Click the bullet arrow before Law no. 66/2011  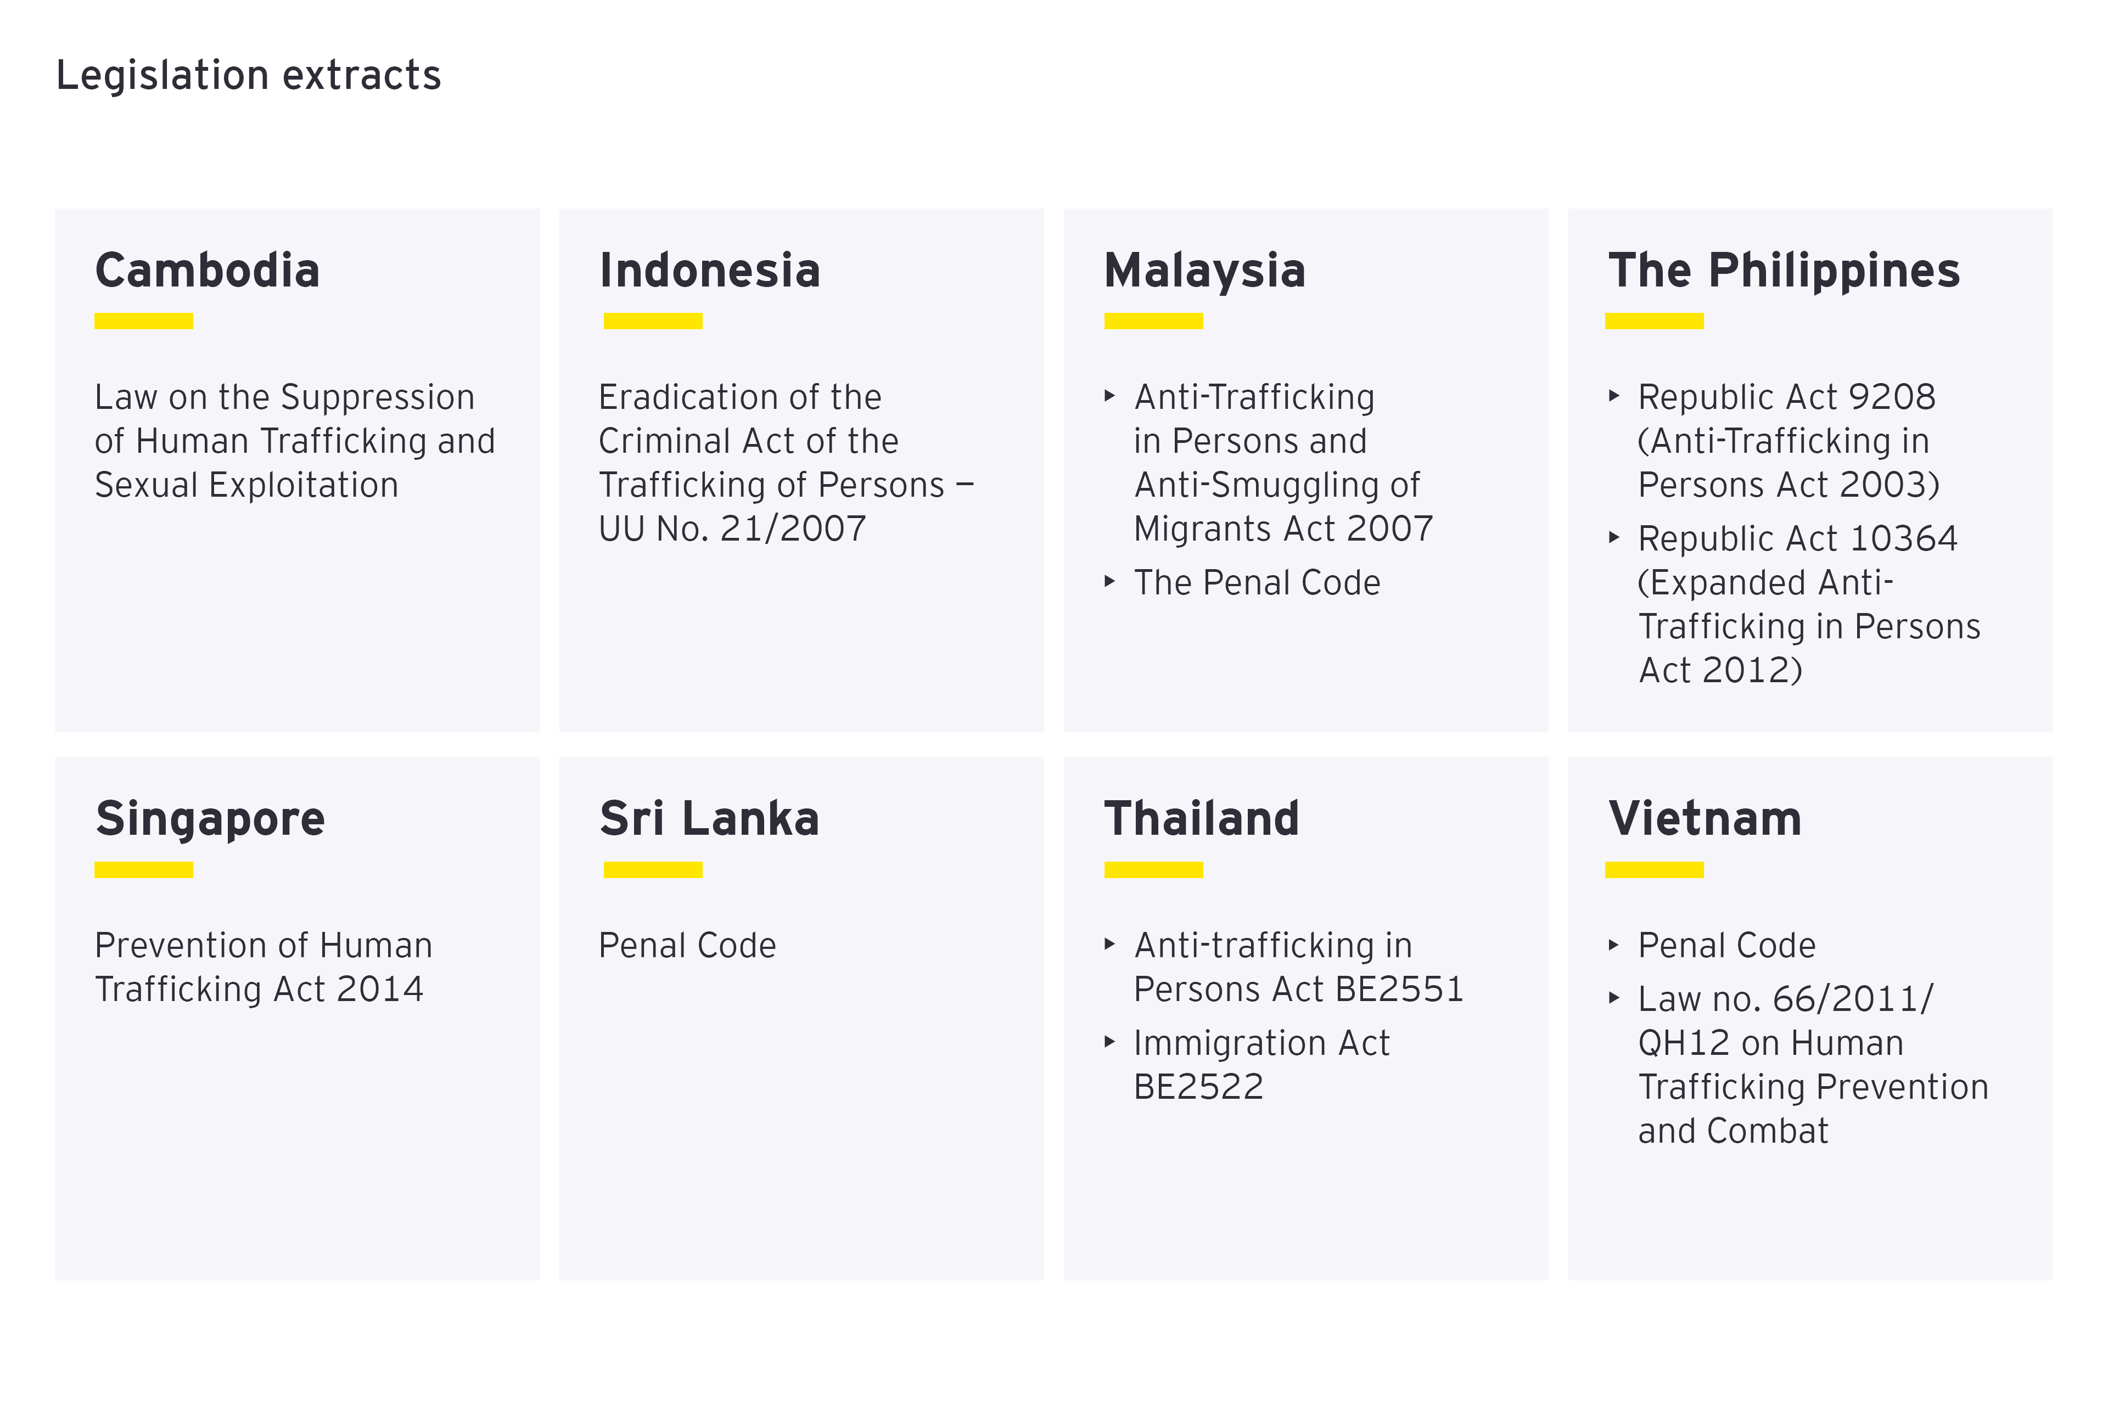point(1613,997)
